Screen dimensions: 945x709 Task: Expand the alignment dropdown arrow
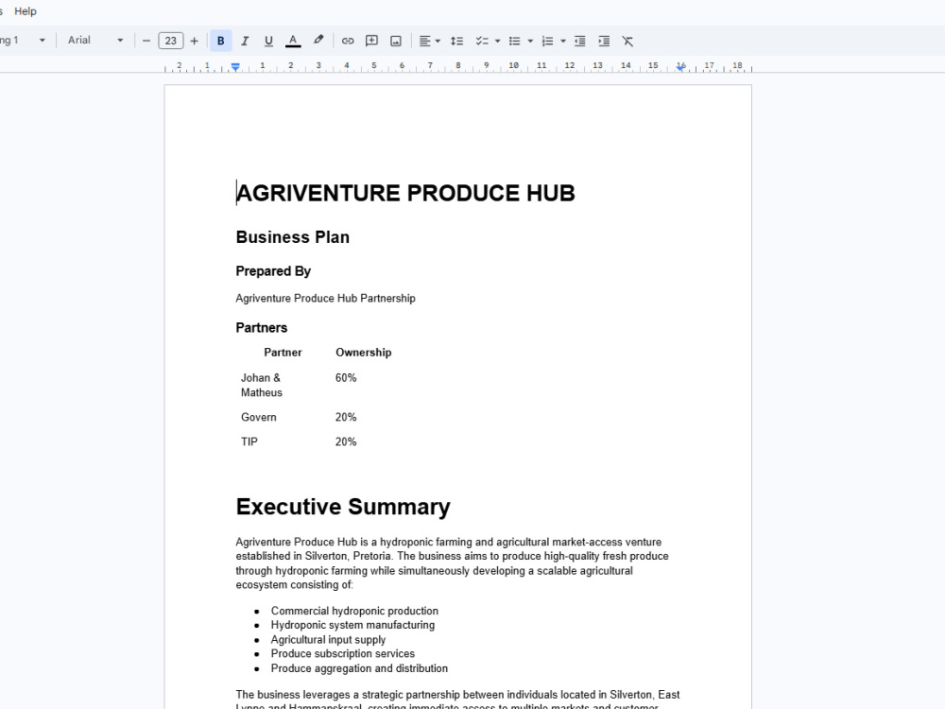(438, 41)
